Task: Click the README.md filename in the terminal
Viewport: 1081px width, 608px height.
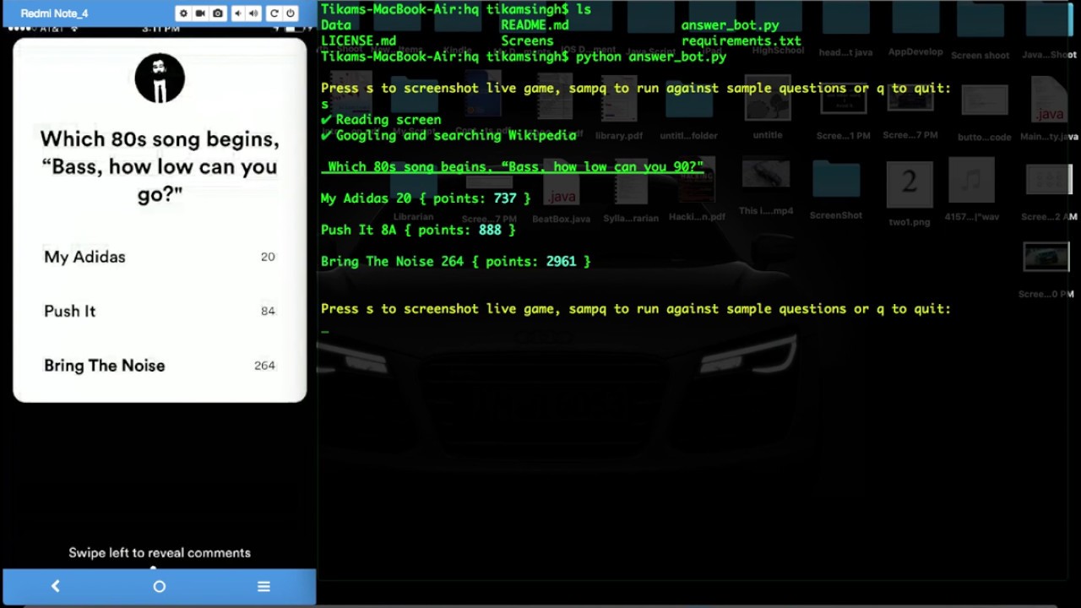Action: 535,25
